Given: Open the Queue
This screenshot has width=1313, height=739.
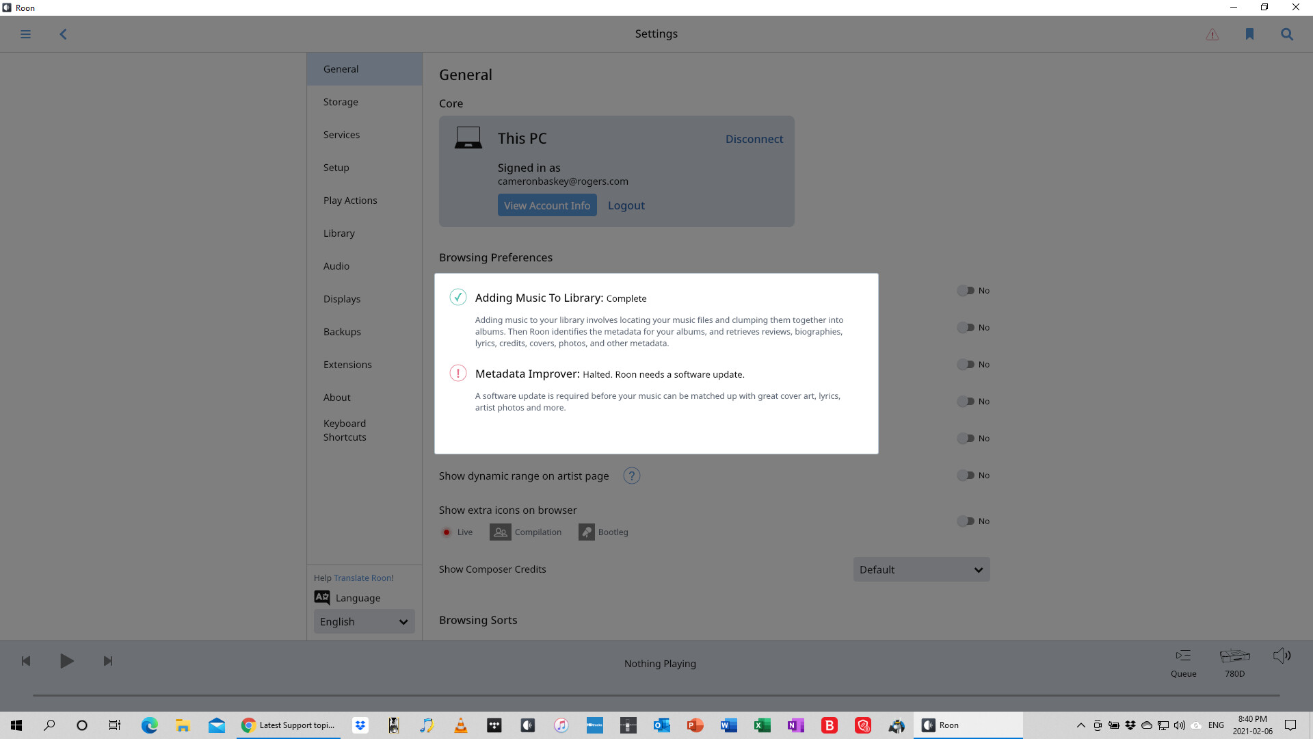Looking at the screenshot, I should [1184, 662].
